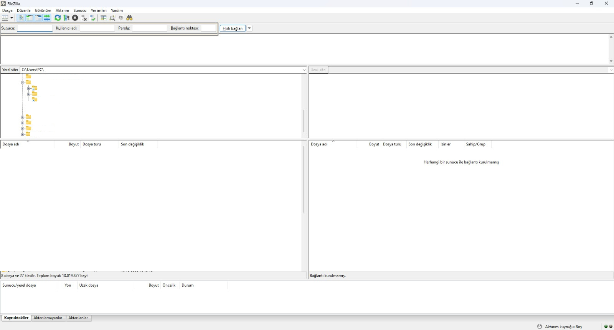Open the Yer imleri menu

(x=99, y=11)
